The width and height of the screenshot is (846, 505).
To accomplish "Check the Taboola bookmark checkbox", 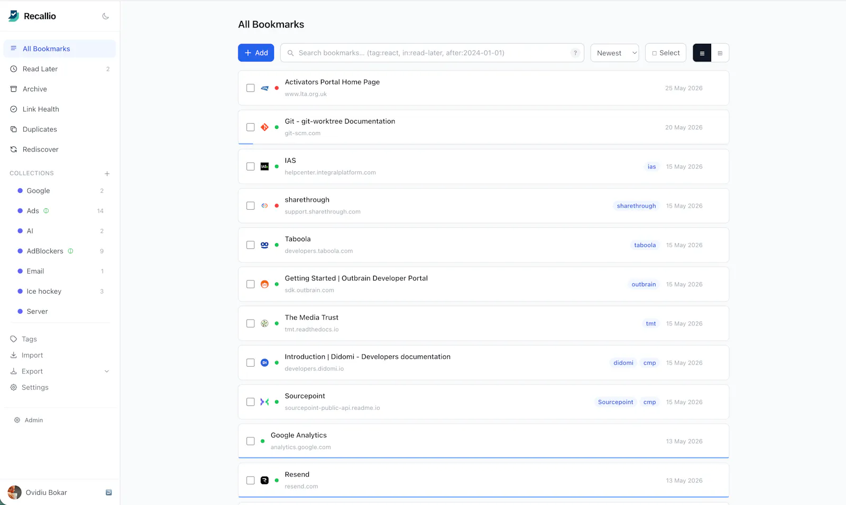I will pyautogui.click(x=251, y=245).
